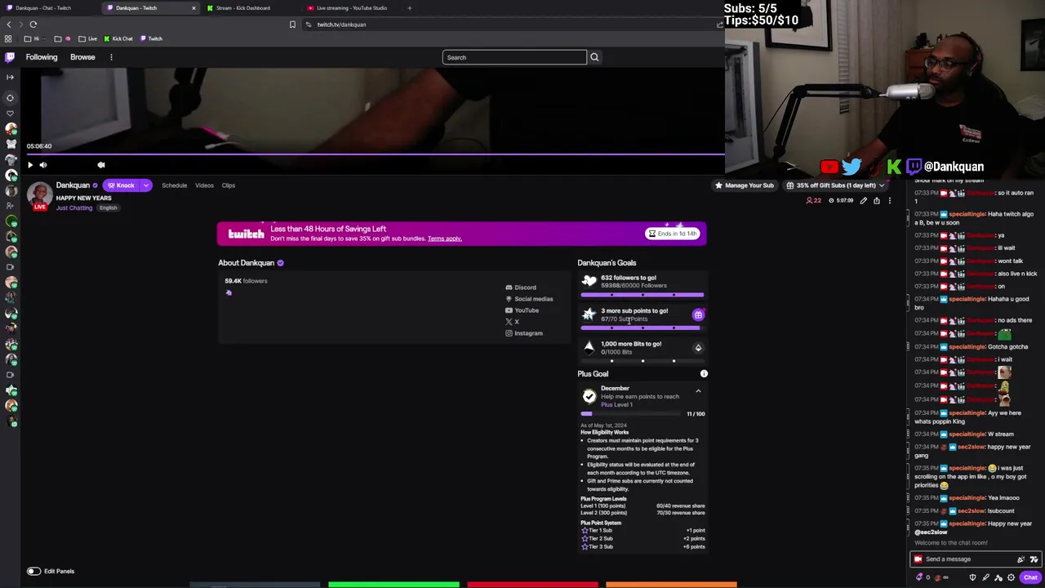Click the English language tag
Image resolution: width=1045 pixels, height=588 pixels.
(x=108, y=208)
